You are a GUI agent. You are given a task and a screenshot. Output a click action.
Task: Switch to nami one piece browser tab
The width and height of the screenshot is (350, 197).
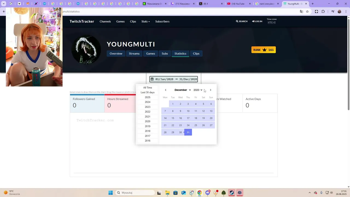[x=267, y=4]
